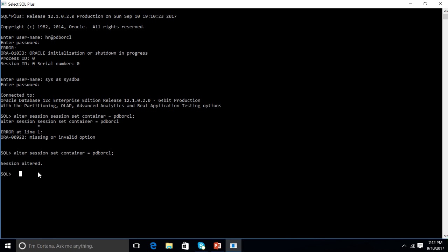Show hidden system tray icons
Image resolution: width=448 pixels, height=252 pixels.
click(x=404, y=246)
